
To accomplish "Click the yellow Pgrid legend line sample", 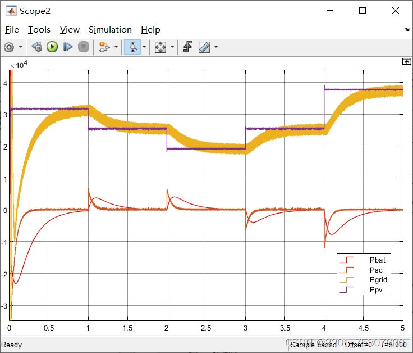I will click(347, 280).
